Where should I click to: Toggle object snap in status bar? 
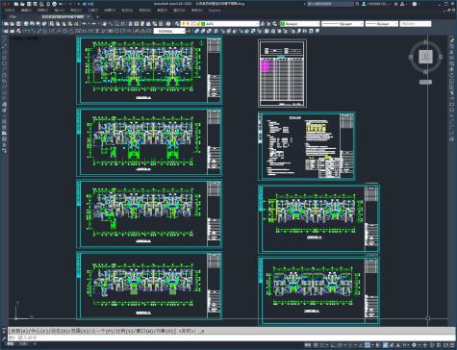click(x=368, y=345)
